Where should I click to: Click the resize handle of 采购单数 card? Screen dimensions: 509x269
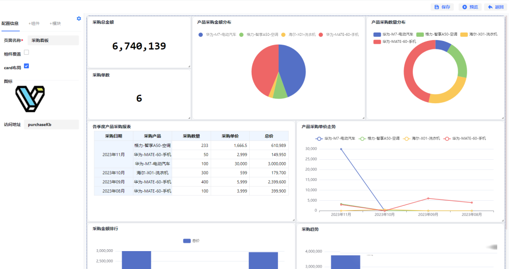click(189, 117)
